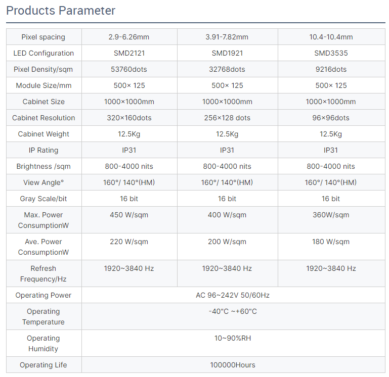
Task: Click the 360W/sqm cell
Action: coord(331,220)
